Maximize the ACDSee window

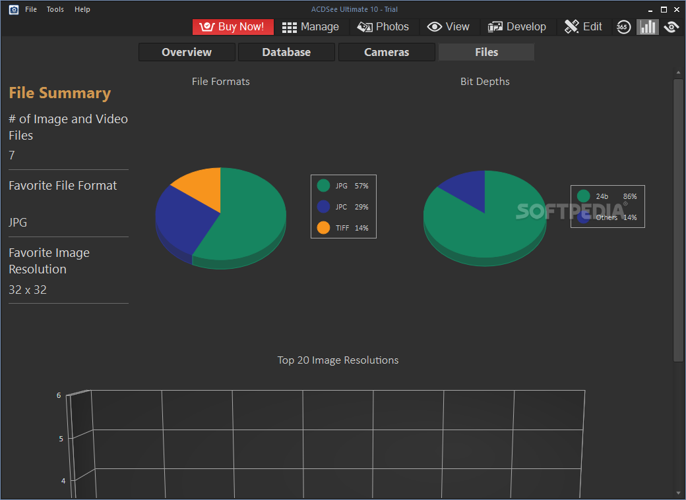(x=664, y=10)
